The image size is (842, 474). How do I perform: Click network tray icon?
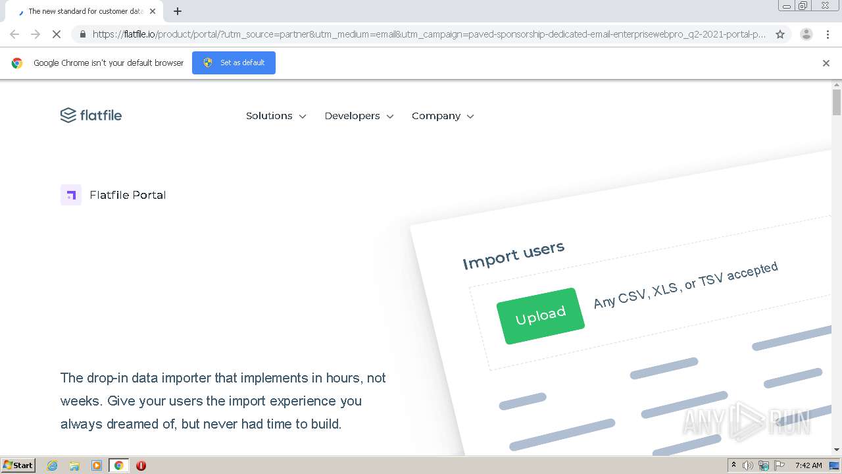pyautogui.click(x=764, y=465)
